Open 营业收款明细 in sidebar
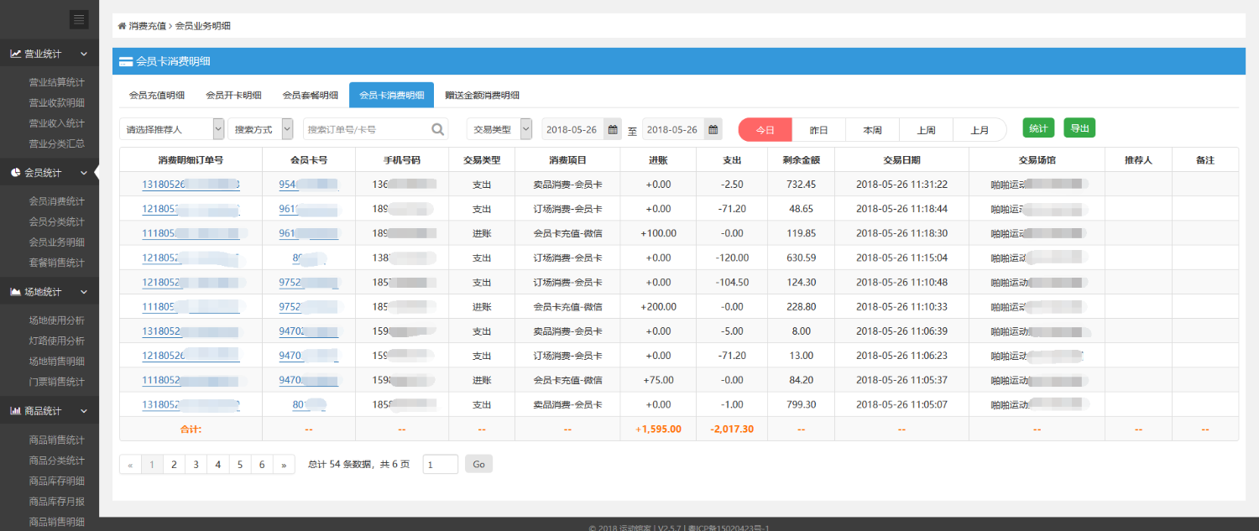This screenshot has width=1259, height=531. point(57,102)
